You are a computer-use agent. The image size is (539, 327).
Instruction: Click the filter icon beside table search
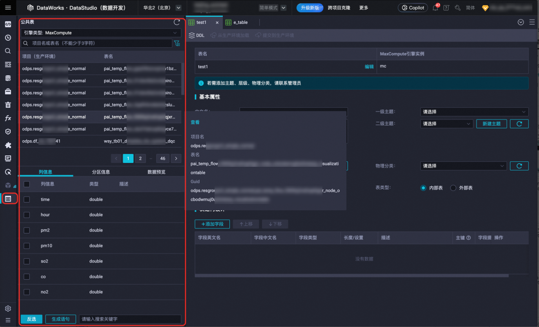coord(177,43)
